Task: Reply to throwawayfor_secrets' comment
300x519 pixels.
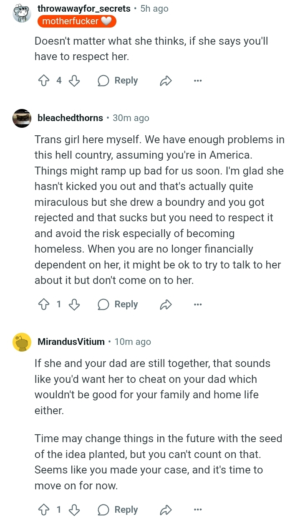Action: [x=118, y=81]
